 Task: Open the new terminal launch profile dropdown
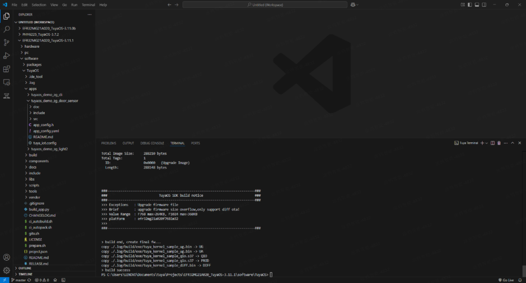pos(487,143)
